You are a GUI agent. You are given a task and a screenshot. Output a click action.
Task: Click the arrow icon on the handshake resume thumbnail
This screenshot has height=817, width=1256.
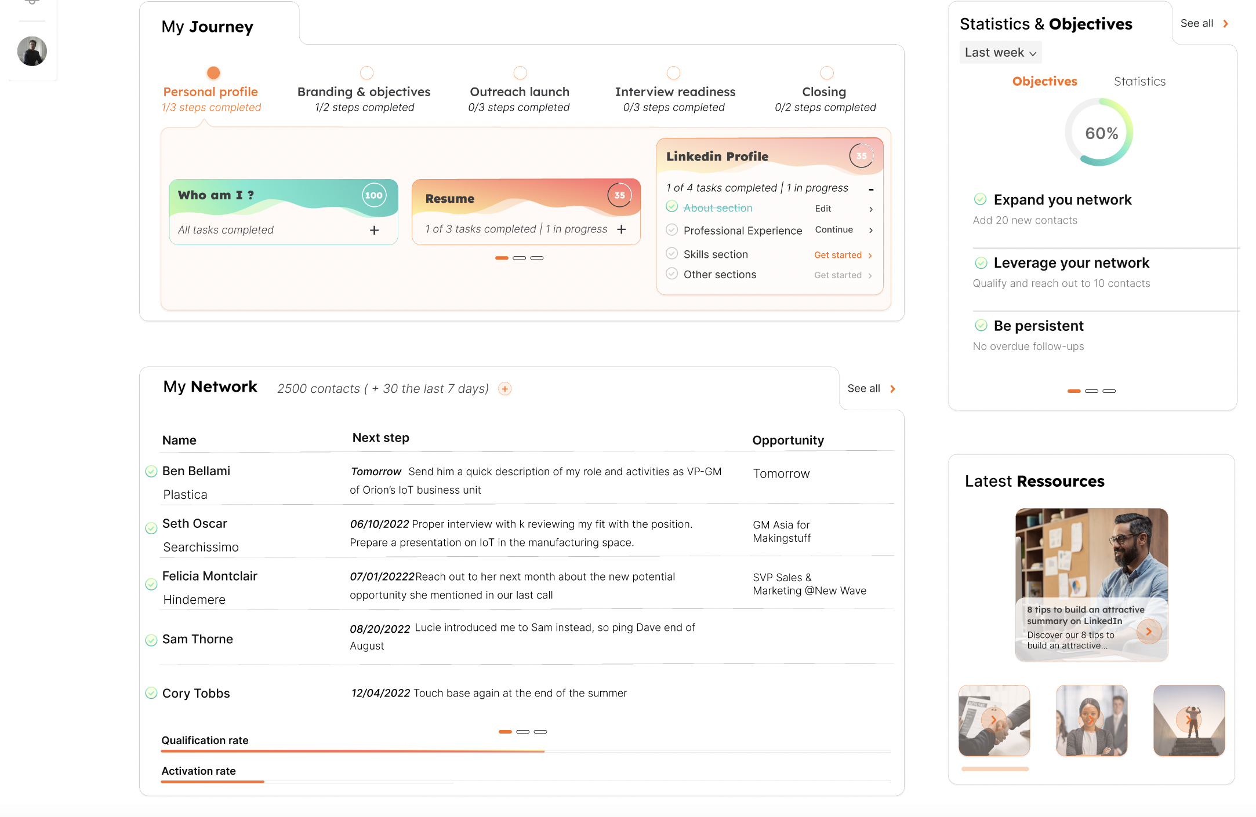[x=993, y=720]
